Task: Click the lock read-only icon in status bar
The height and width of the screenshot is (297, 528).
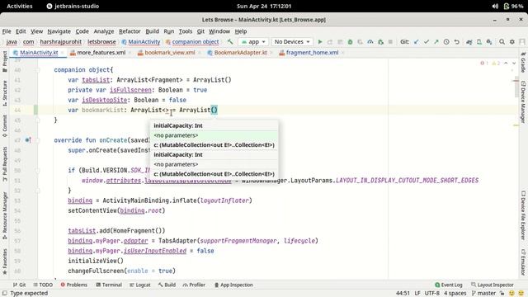Action: [502, 294]
